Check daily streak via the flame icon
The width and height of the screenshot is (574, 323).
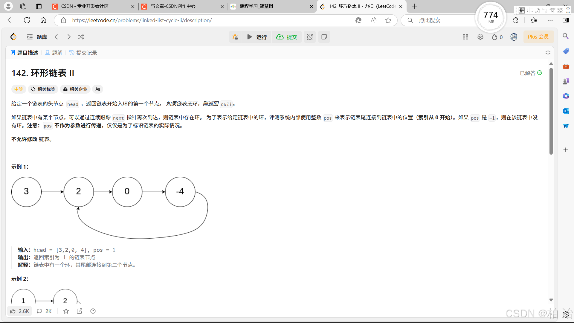click(495, 37)
